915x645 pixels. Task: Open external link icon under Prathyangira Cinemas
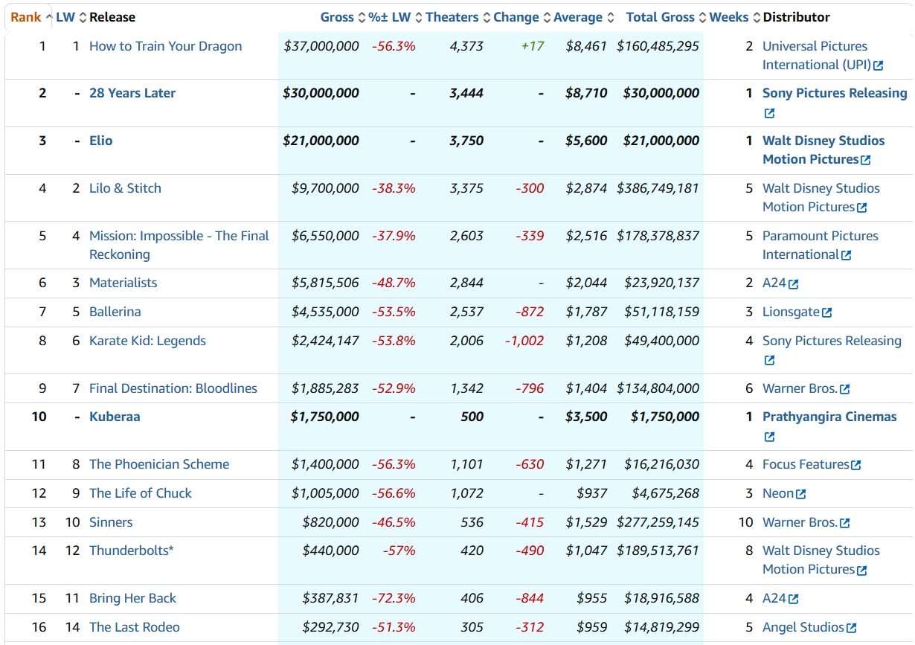[x=769, y=437]
